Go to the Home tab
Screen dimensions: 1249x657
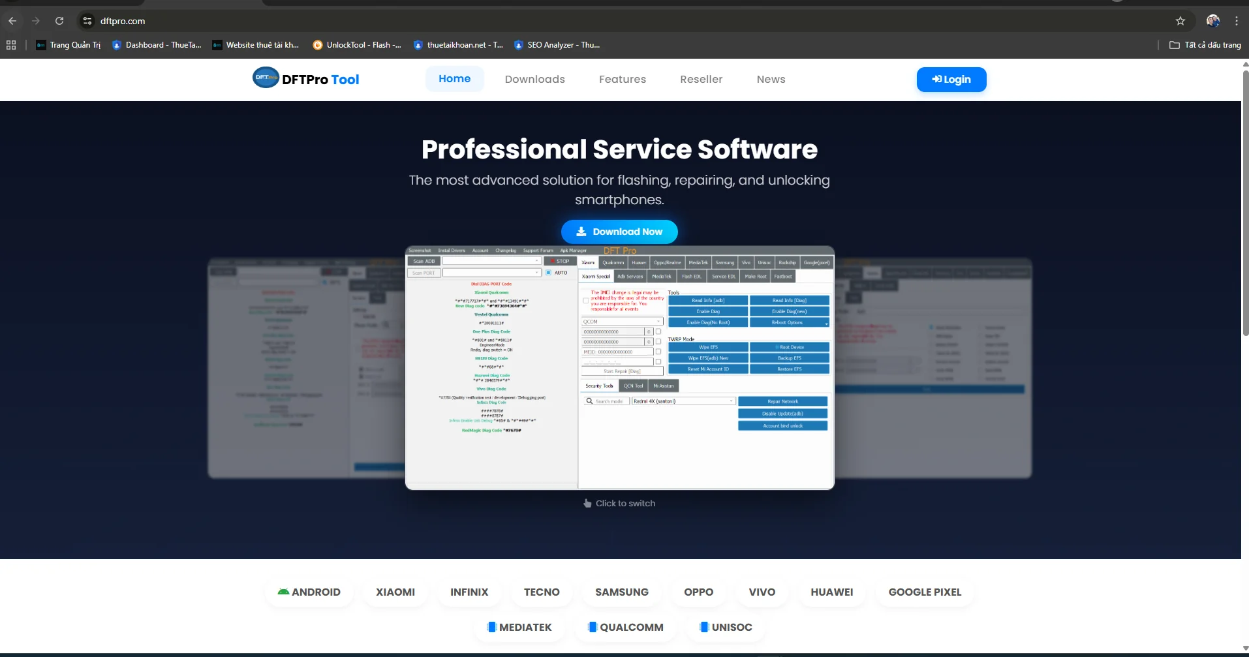[x=455, y=79]
